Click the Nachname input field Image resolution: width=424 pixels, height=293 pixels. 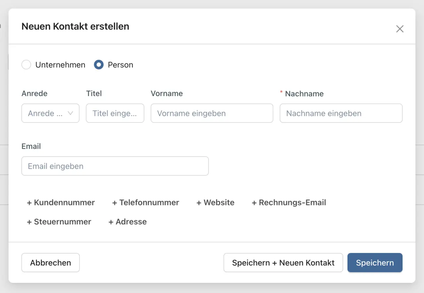click(341, 113)
